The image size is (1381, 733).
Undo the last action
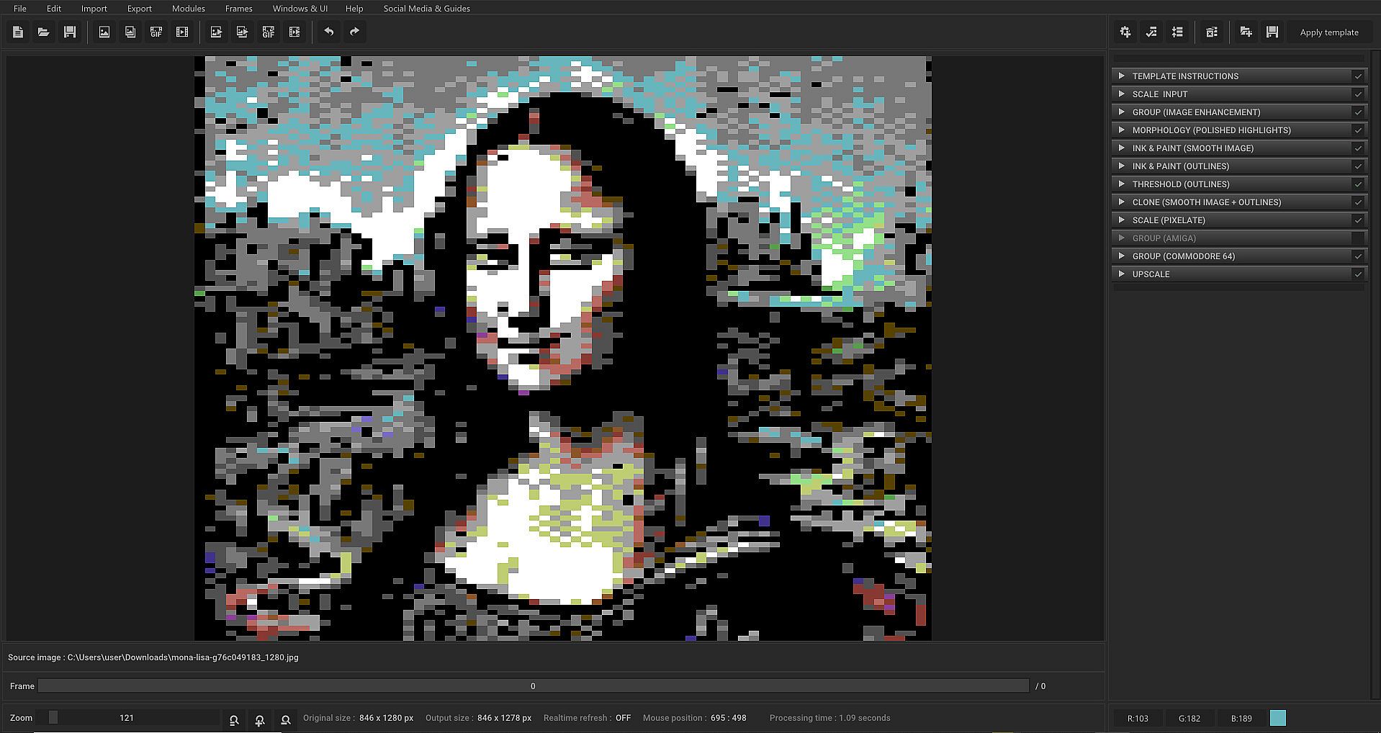click(x=328, y=32)
